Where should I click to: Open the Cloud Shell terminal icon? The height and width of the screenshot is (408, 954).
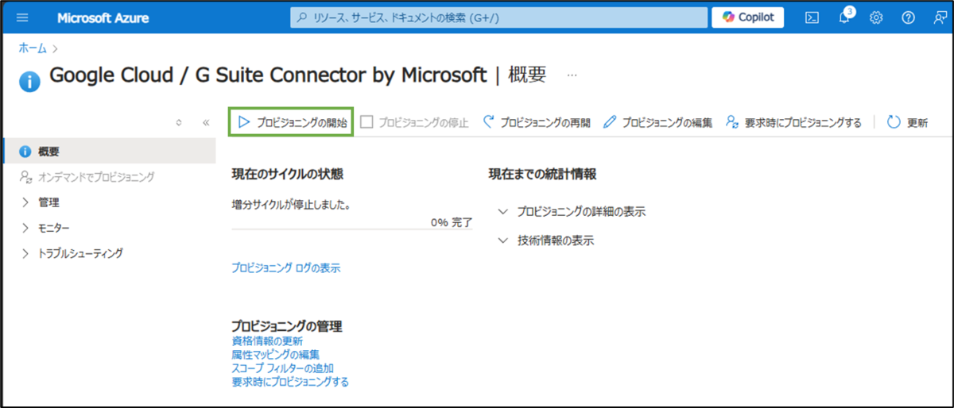pyautogui.click(x=812, y=17)
